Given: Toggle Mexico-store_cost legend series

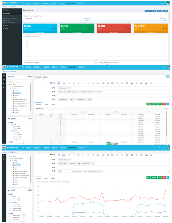Looking at the screenshot, I should tap(54, 182).
